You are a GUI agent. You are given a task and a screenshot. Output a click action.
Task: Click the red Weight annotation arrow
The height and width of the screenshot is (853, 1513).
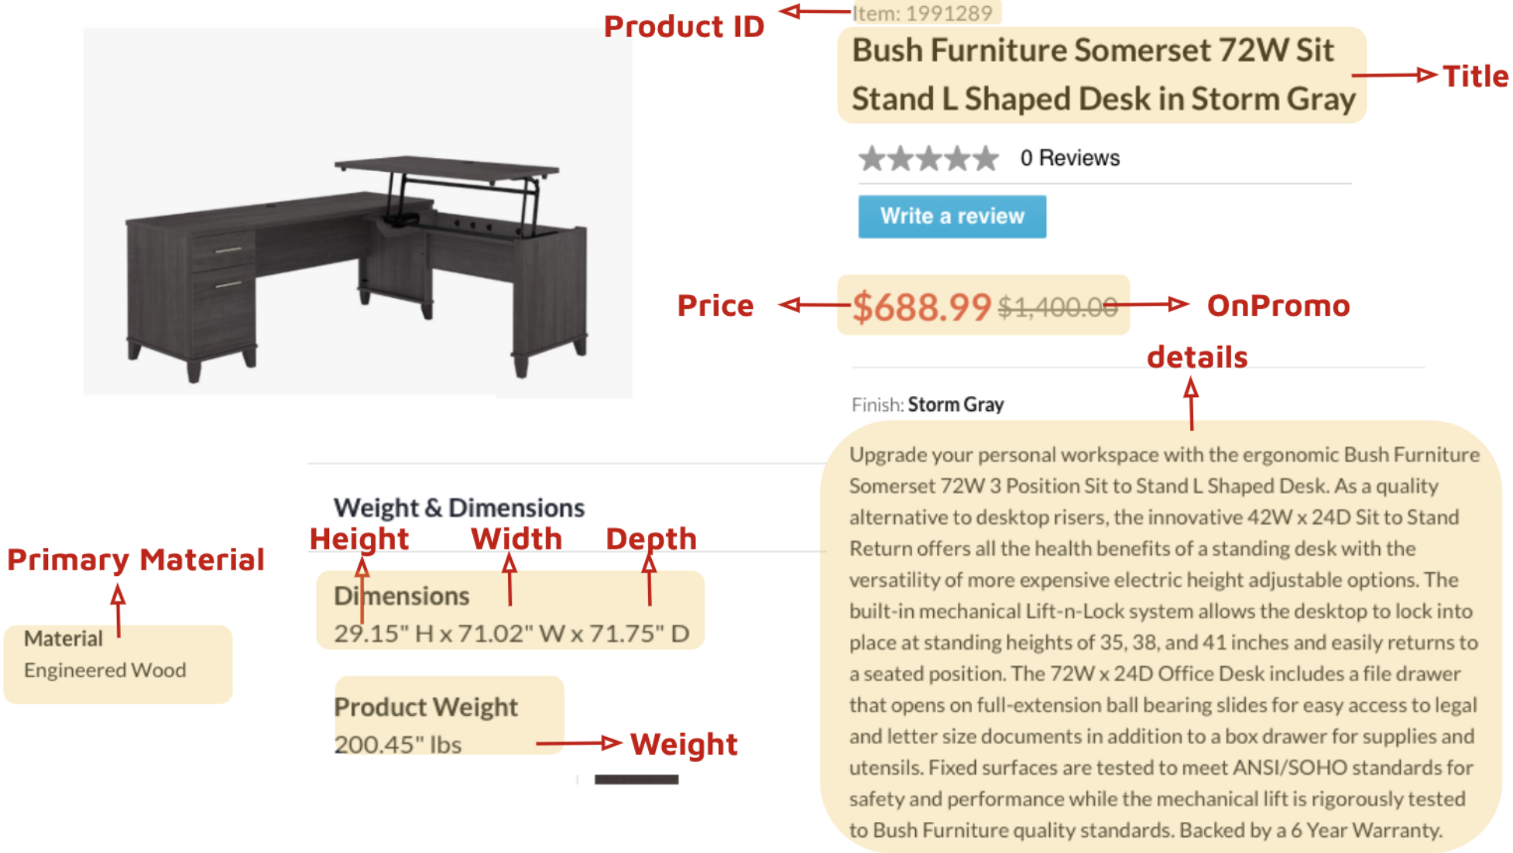578,743
